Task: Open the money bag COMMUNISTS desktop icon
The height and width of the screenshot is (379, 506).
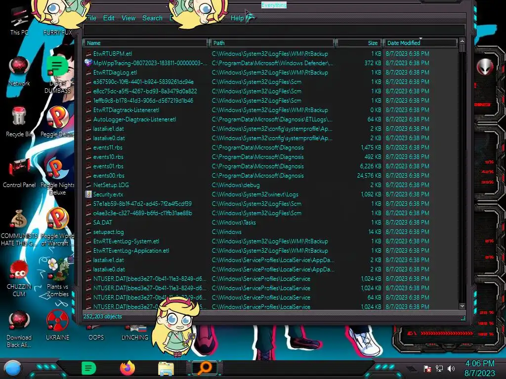Action: point(19,227)
